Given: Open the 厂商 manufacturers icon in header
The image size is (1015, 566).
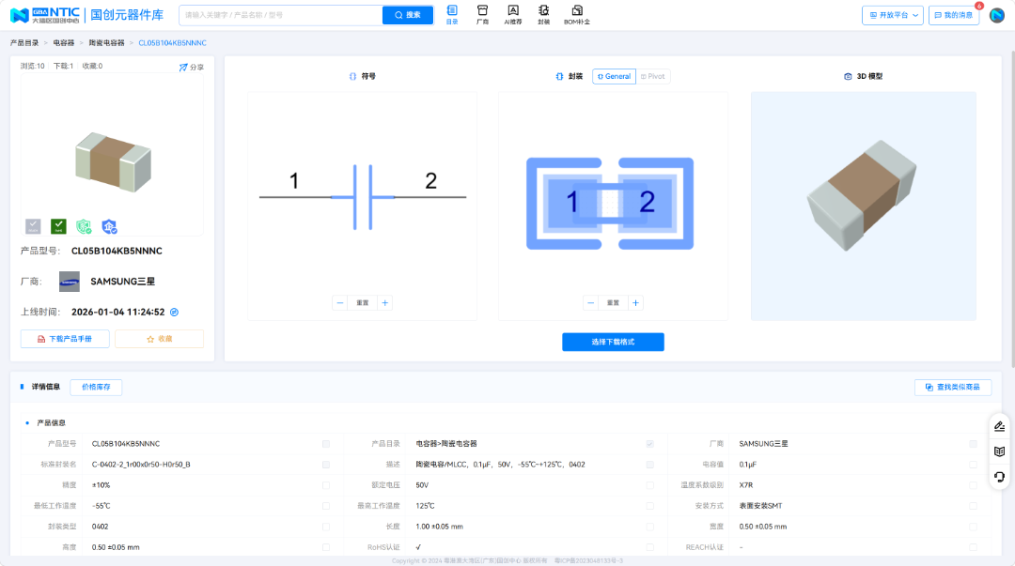Looking at the screenshot, I should tap(482, 15).
